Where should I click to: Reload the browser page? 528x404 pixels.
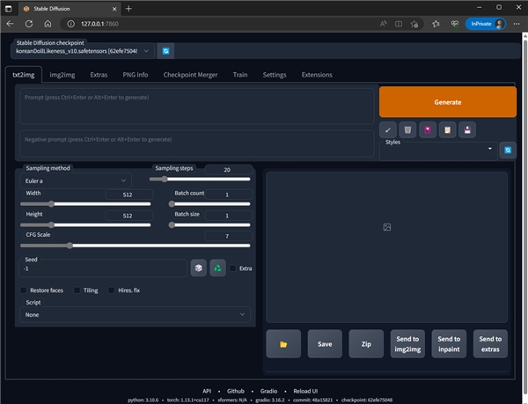click(29, 24)
